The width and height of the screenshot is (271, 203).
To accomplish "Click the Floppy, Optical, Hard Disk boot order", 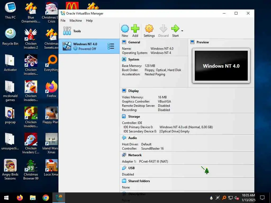I will (x=163, y=70).
